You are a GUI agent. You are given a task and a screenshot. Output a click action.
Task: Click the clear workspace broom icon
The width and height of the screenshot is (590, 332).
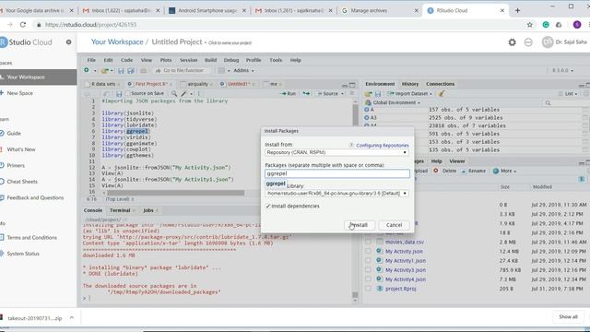pos(442,93)
